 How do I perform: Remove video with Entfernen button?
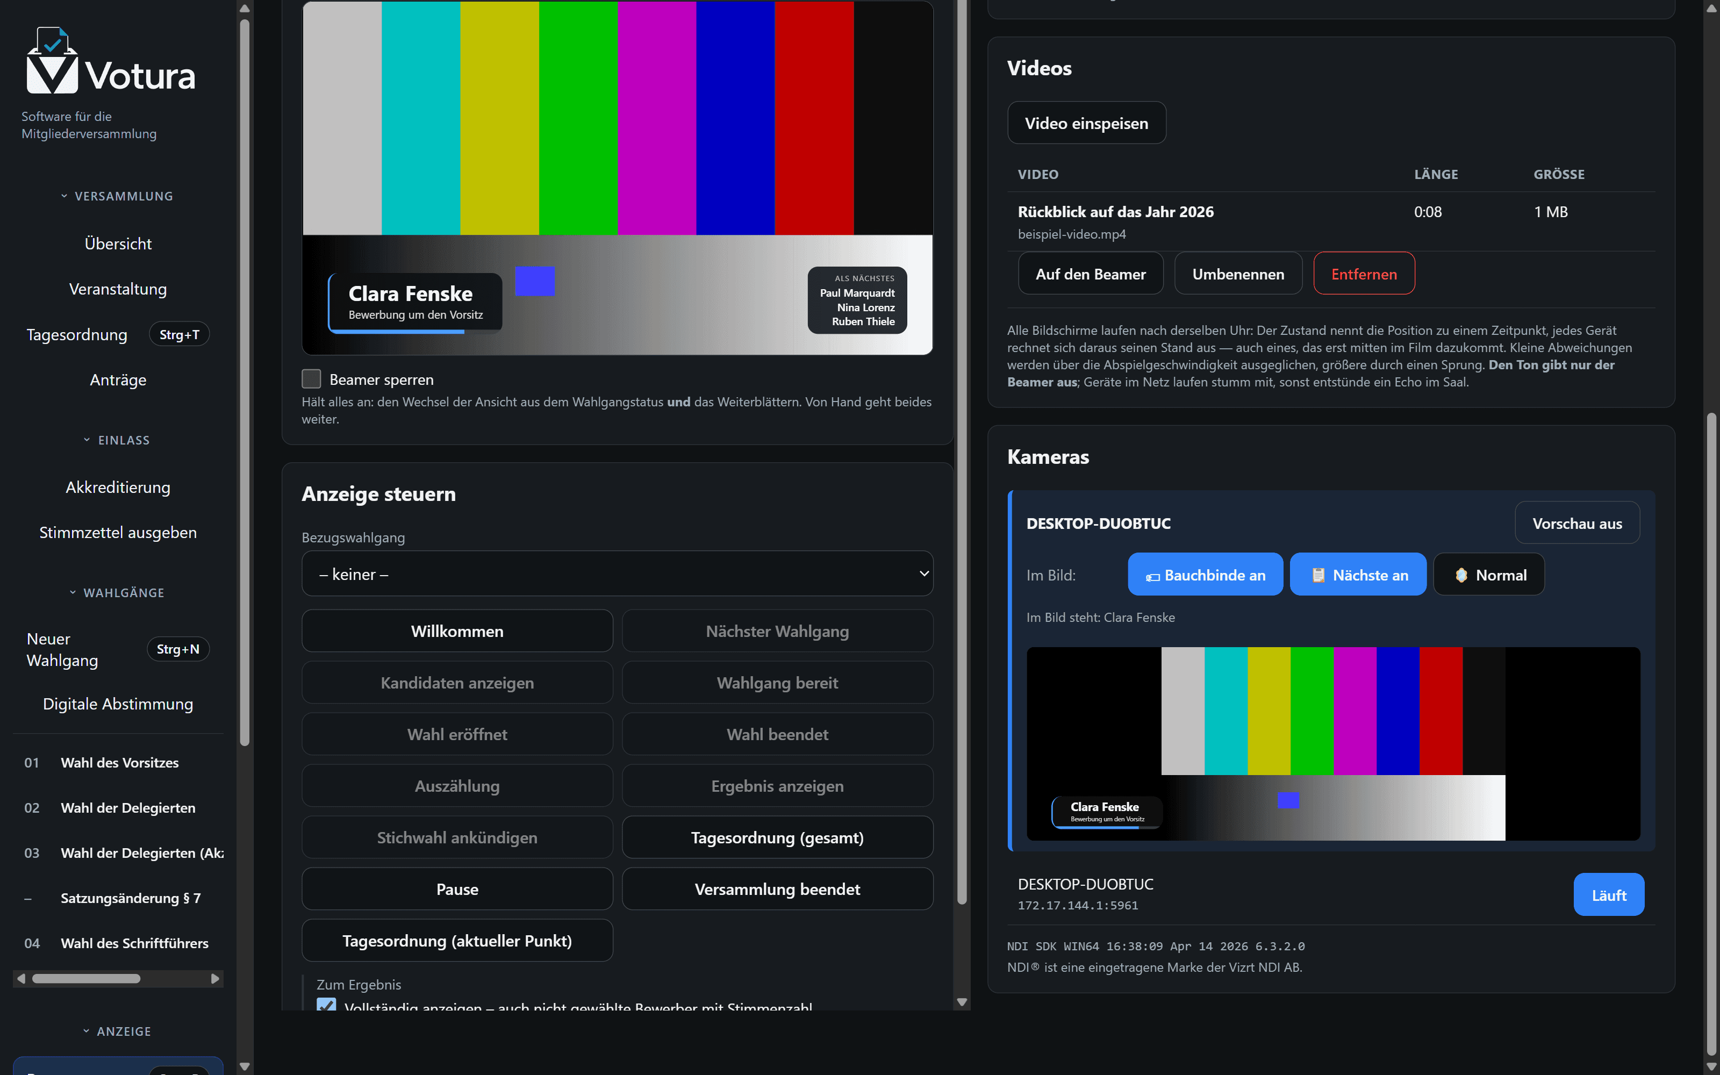[1363, 274]
